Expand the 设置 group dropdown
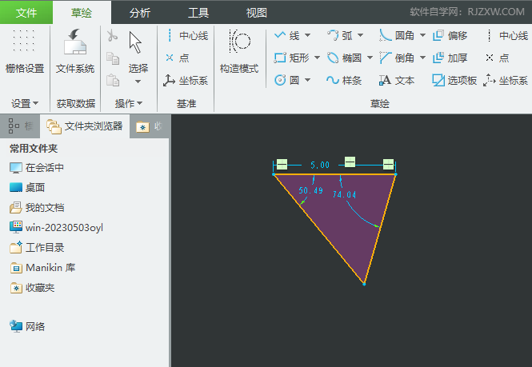The image size is (532, 367). point(25,103)
